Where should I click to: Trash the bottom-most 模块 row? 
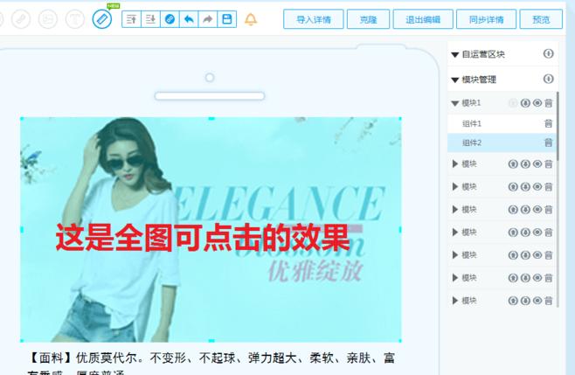548,301
